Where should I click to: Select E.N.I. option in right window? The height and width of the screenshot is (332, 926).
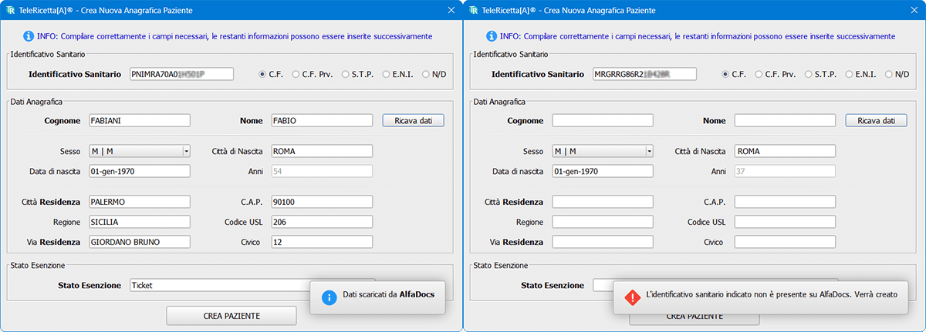[850, 74]
